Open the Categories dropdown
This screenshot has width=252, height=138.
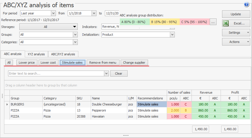(75, 42)
